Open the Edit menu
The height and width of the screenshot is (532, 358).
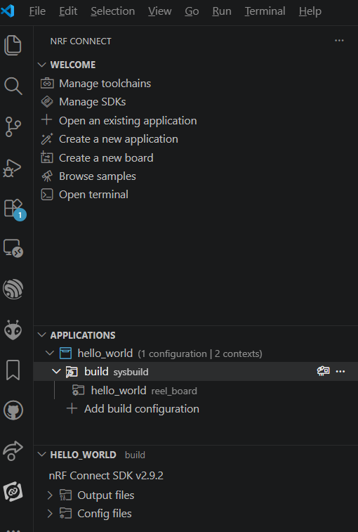tap(68, 11)
